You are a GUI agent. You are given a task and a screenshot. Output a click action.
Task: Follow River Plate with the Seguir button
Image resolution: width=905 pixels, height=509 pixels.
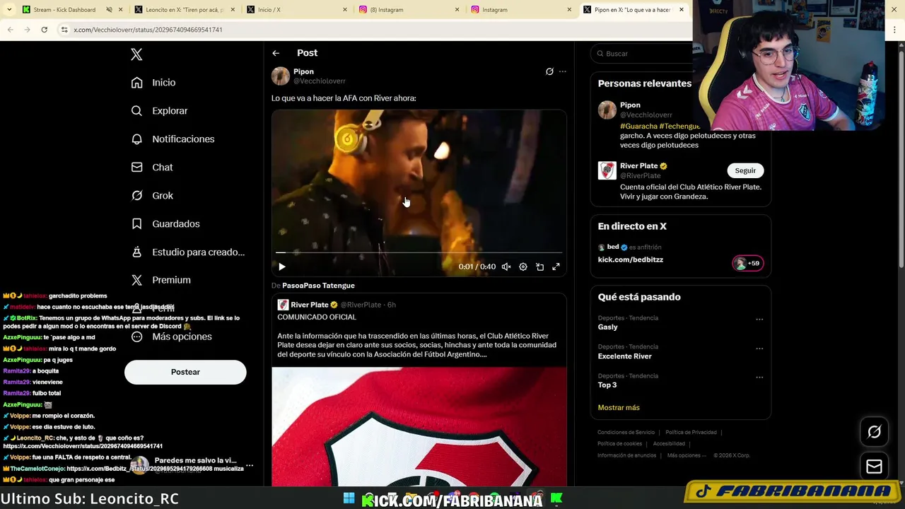tap(745, 170)
